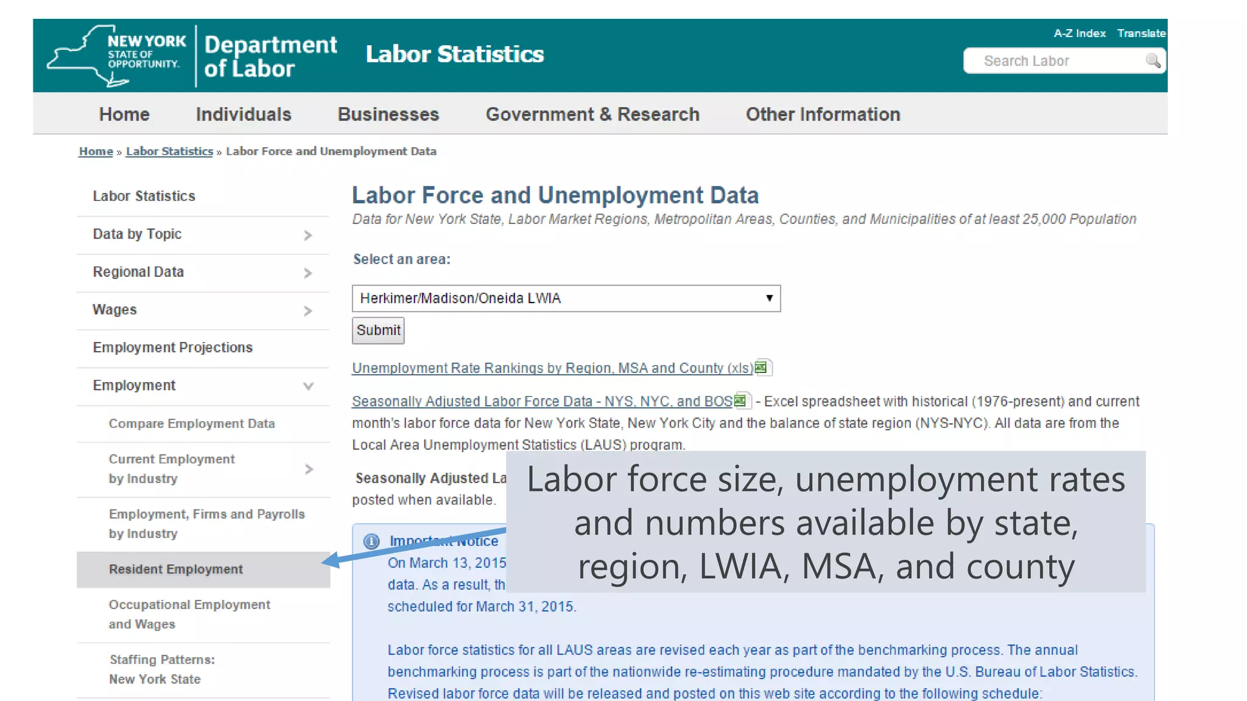Open the A-Z Index link
Viewport: 1247px width, 701px height.
(1080, 33)
